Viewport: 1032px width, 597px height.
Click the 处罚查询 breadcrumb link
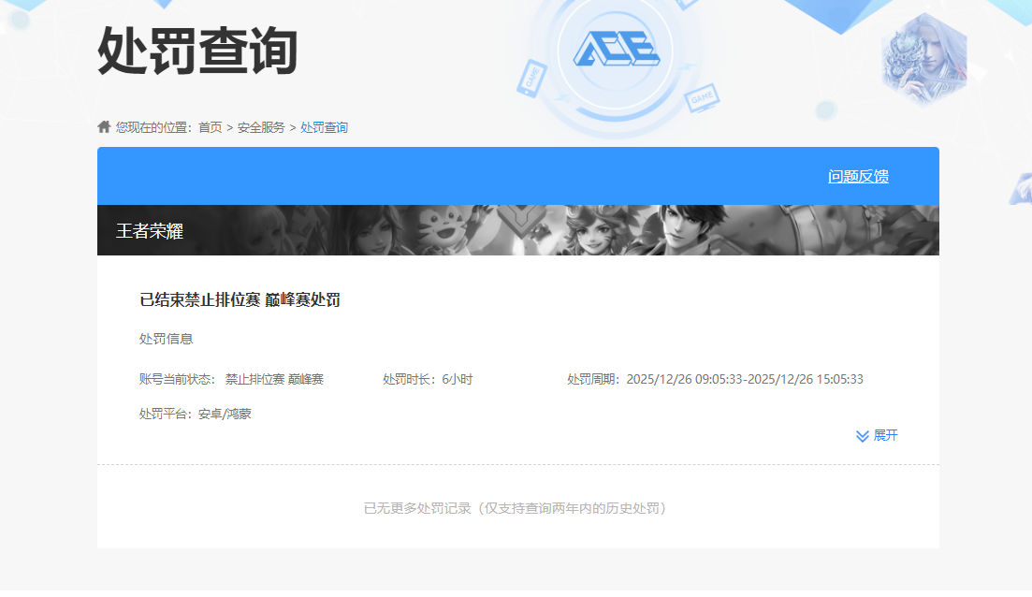(324, 125)
